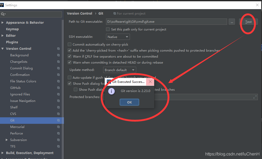
Task: Select the Shelf settings item
Action: 14,107
